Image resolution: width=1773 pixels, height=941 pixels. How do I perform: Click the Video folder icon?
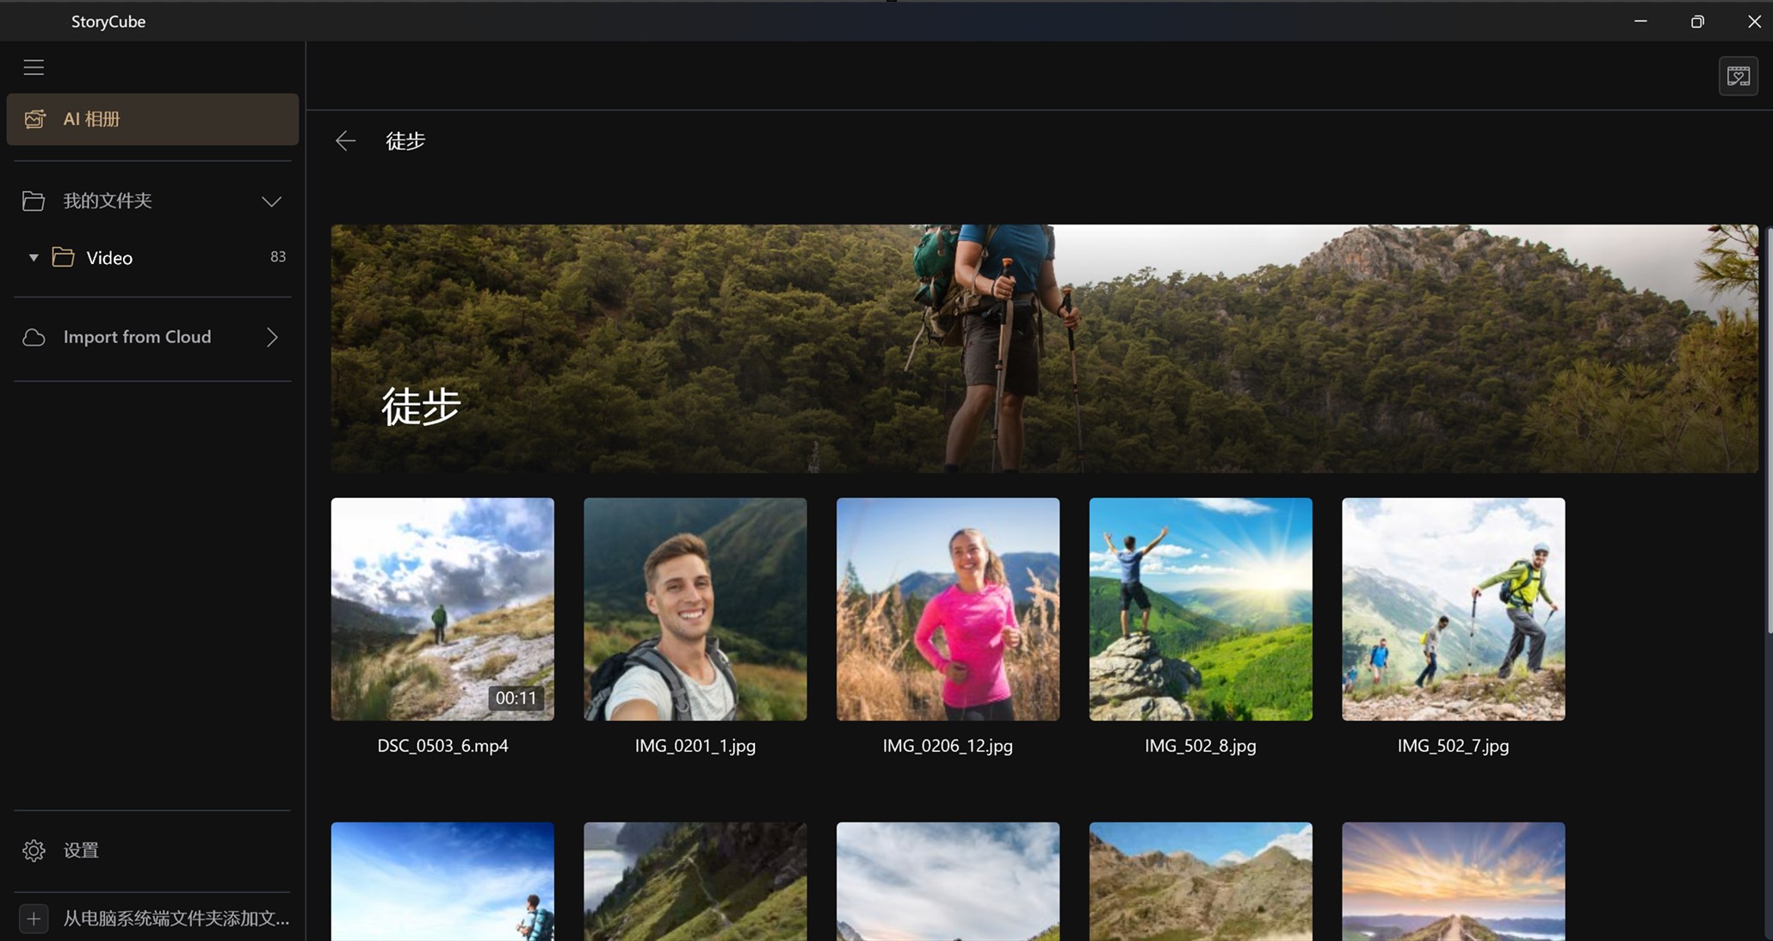pos(63,257)
